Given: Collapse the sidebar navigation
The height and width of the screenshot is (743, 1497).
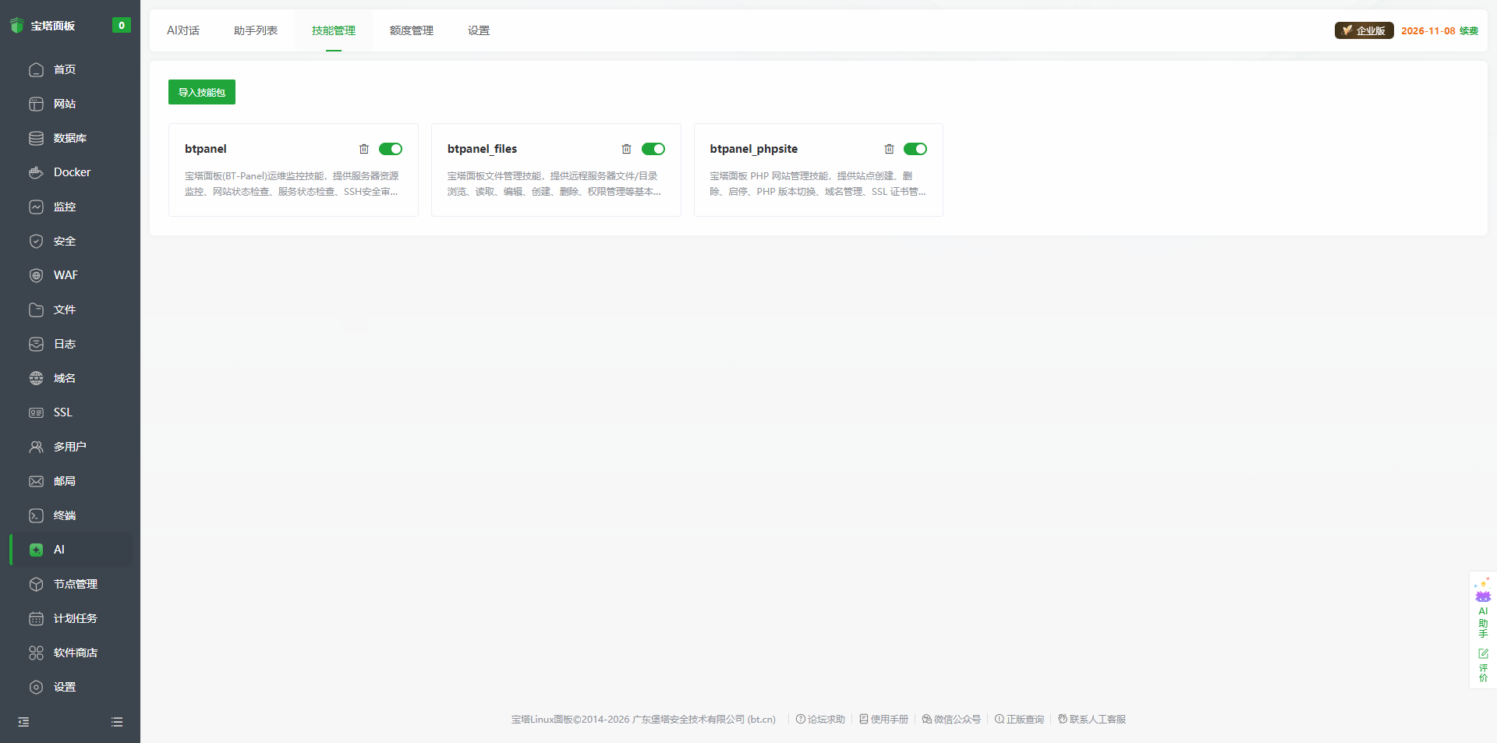Looking at the screenshot, I should pyautogui.click(x=22, y=722).
